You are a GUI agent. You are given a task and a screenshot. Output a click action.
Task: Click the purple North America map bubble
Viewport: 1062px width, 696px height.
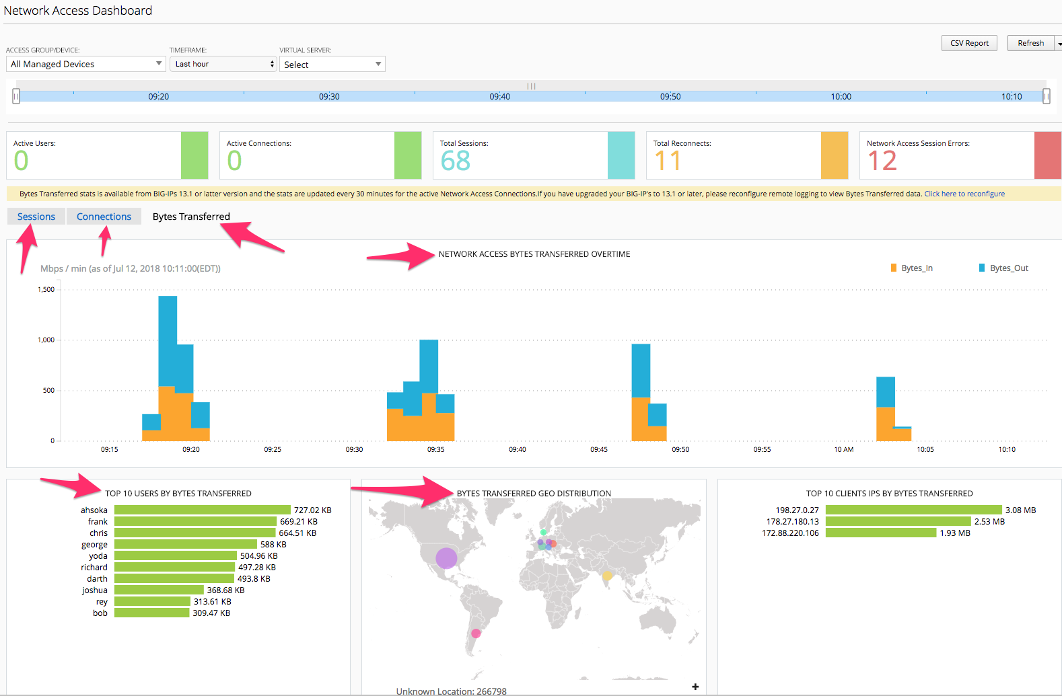point(446,558)
